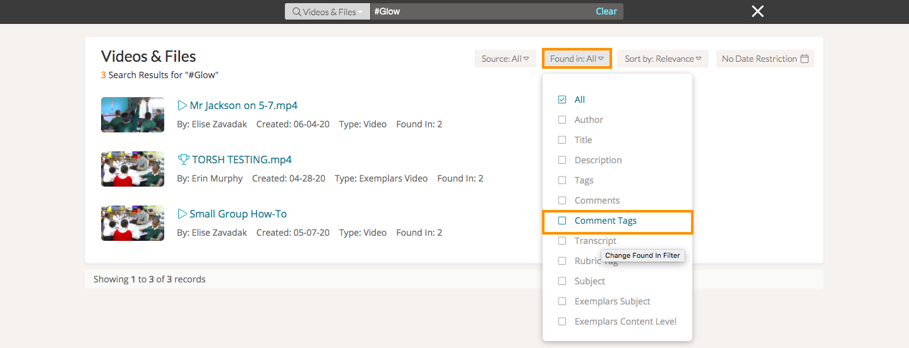Close the search overlay with the X icon
The image size is (909, 348).
[x=757, y=11]
